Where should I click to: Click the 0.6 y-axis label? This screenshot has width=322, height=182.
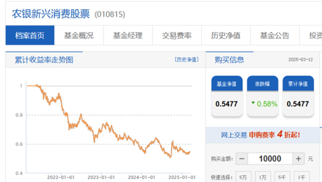point(19,144)
